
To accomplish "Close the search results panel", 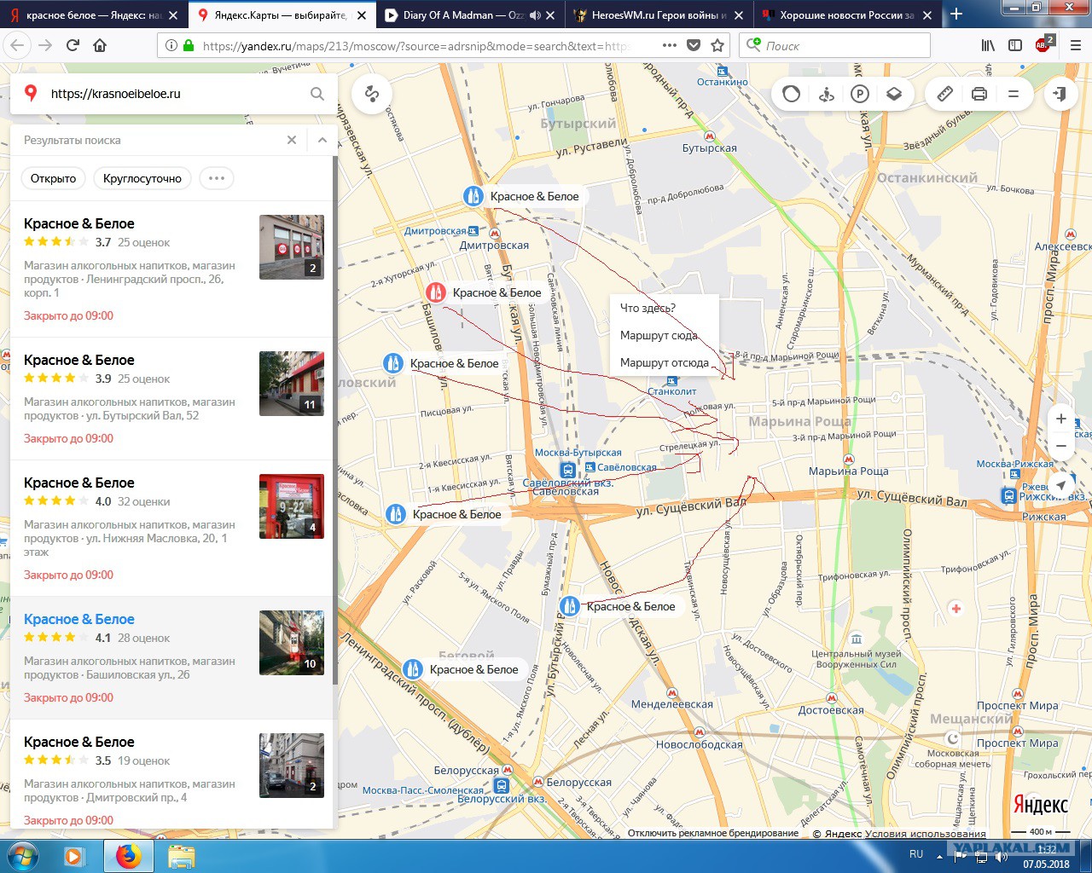I will [292, 140].
